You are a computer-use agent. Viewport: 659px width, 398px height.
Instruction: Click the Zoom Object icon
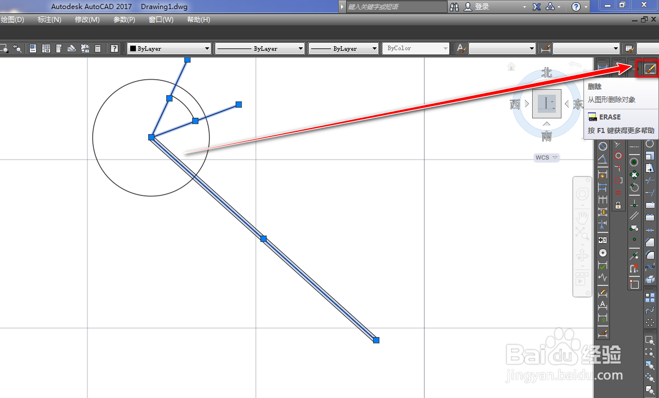[650, 390]
